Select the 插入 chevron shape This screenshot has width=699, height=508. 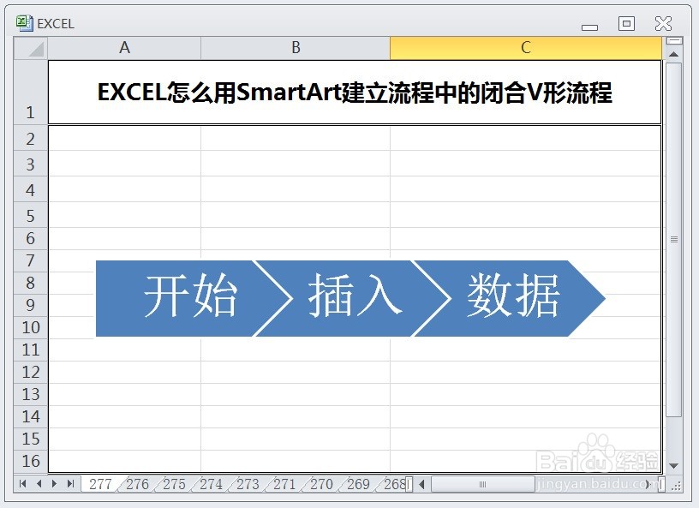tap(355, 298)
